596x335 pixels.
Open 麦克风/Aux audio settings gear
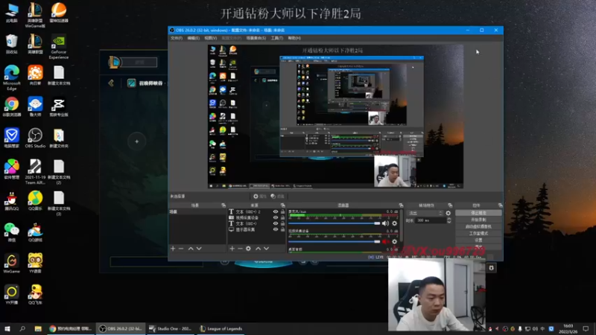tap(395, 223)
